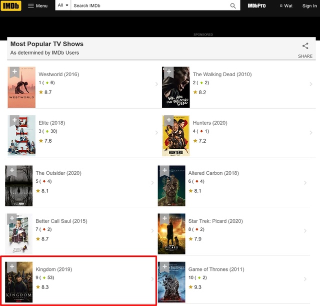The image size is (320, 306).
Task: Add Kingdom to watchlist with plus ribbon
Action: 12,267
